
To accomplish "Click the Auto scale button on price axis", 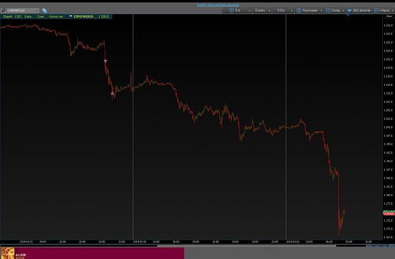I will 389,16.
